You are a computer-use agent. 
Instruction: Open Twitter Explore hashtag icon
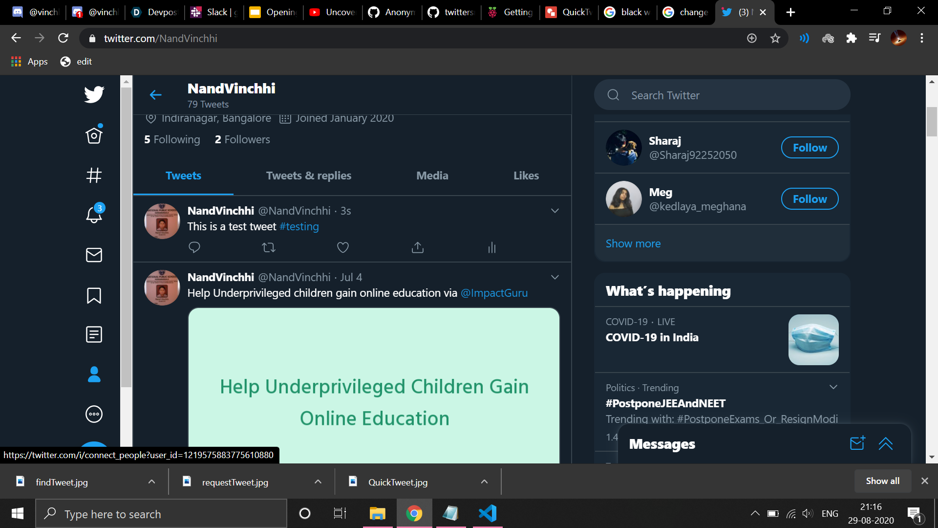94,175
